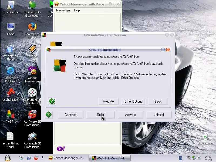Maximize the Yahoo! Messenger window
This screenshot has width=216, height=162.
pos(113,4)
